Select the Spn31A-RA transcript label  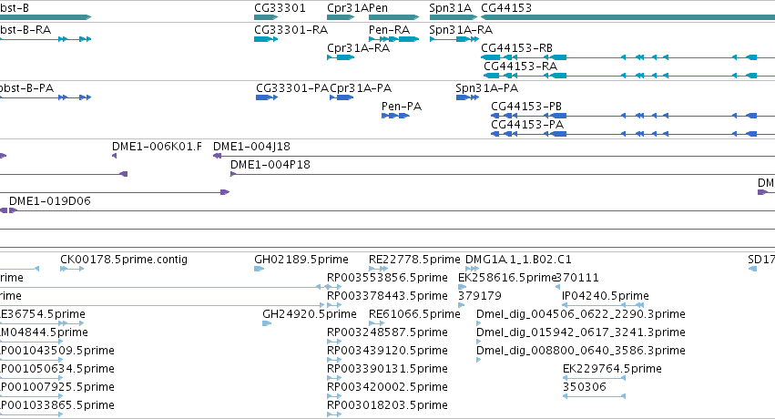[461, 30]
